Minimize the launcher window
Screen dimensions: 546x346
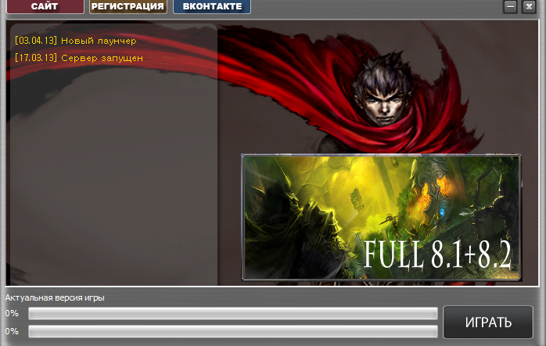[510, 6]
